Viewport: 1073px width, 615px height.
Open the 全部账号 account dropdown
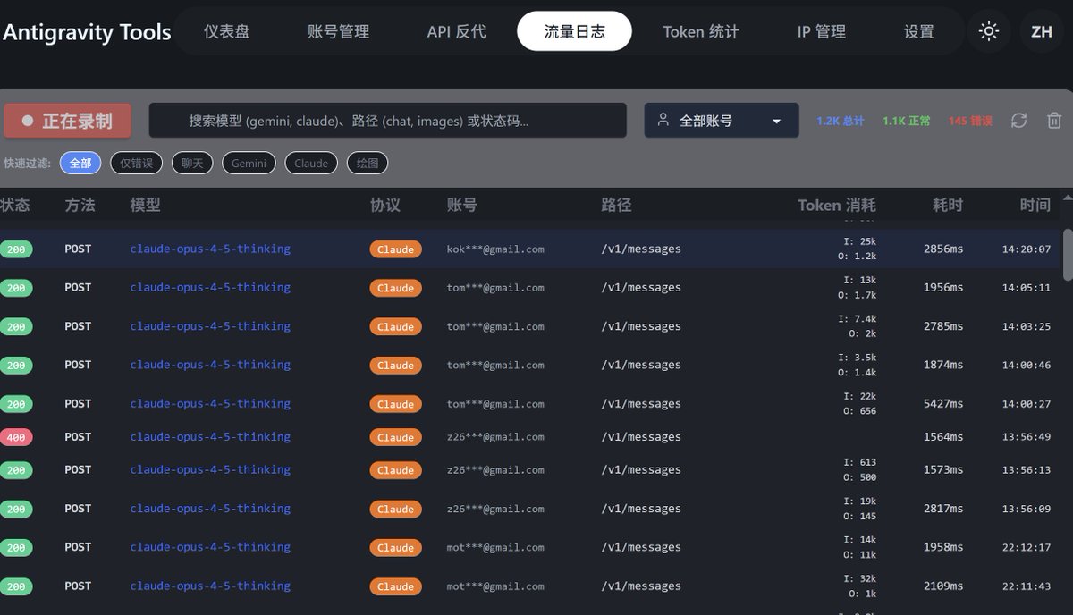pos(722,121)
